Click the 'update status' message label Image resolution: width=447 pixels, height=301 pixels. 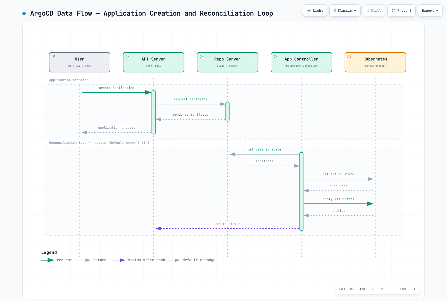[227, 224]
